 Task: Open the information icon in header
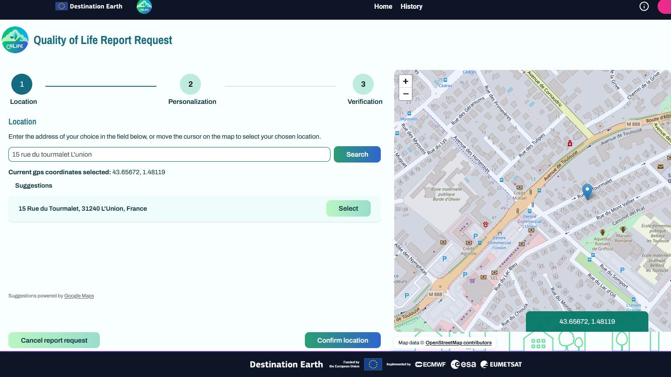[x=644, y=6]
